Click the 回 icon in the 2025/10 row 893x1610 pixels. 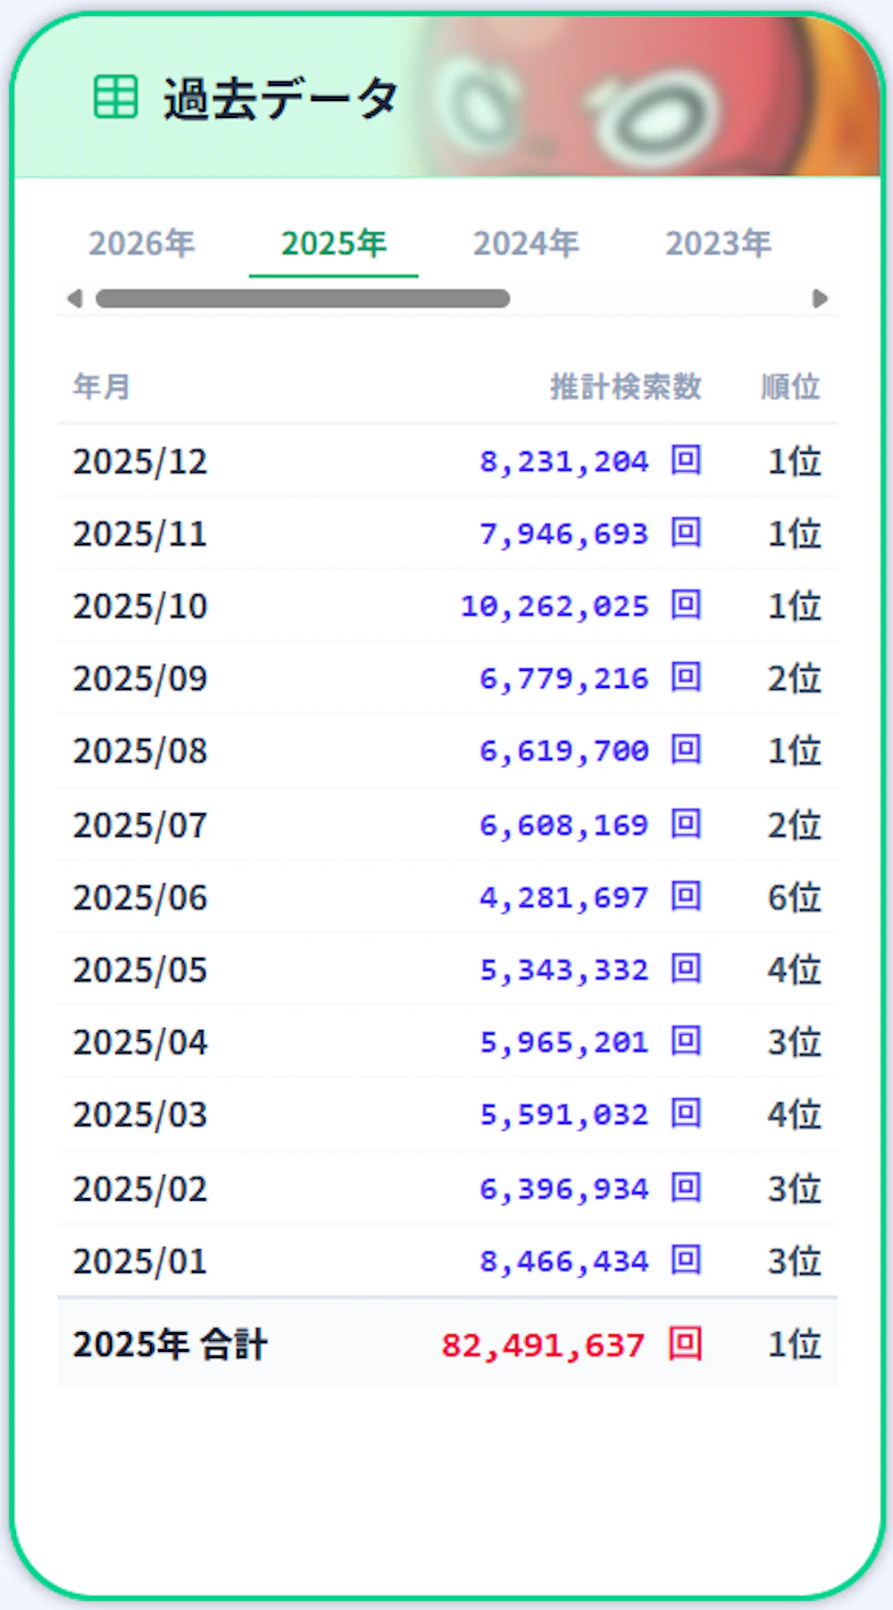(x=686, y=605)
